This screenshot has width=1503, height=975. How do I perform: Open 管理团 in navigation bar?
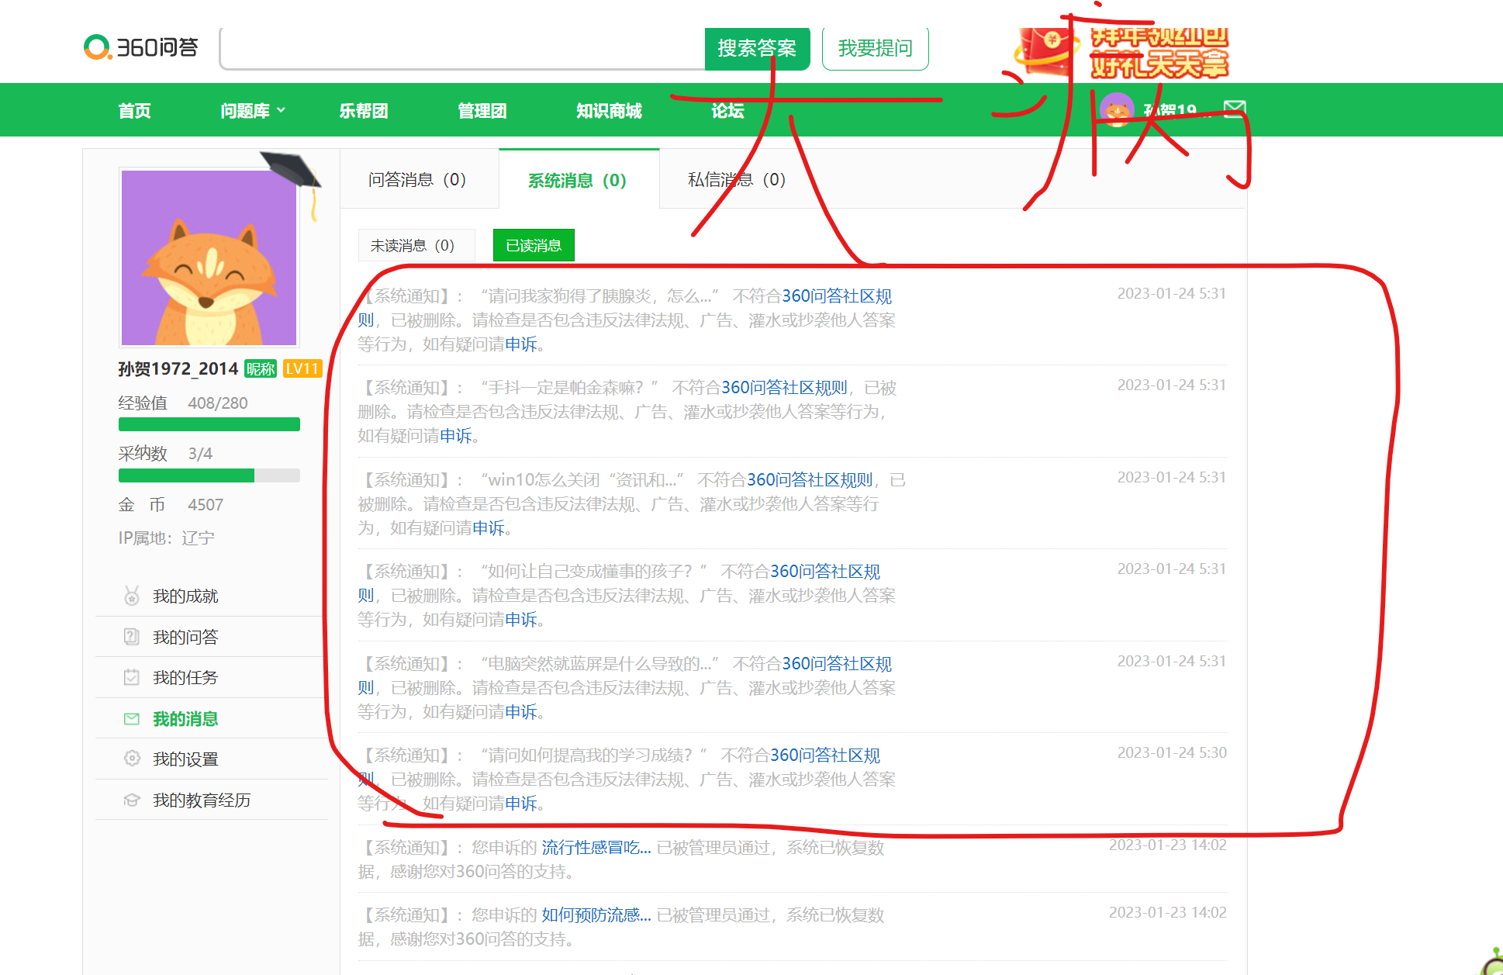point(482,111)
